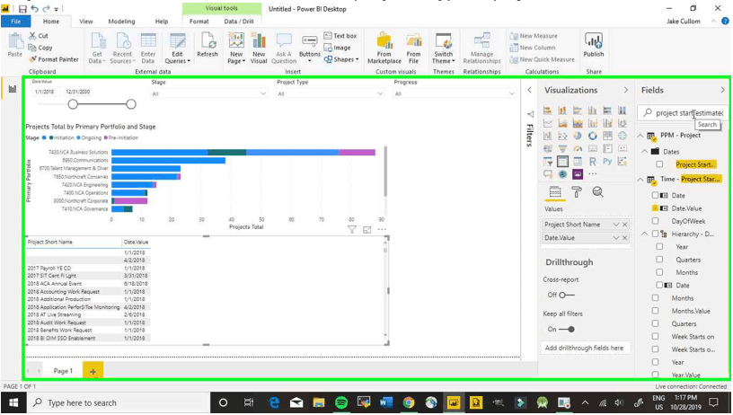
Task: Collapse the Dates folder
Action: point(645,152)
